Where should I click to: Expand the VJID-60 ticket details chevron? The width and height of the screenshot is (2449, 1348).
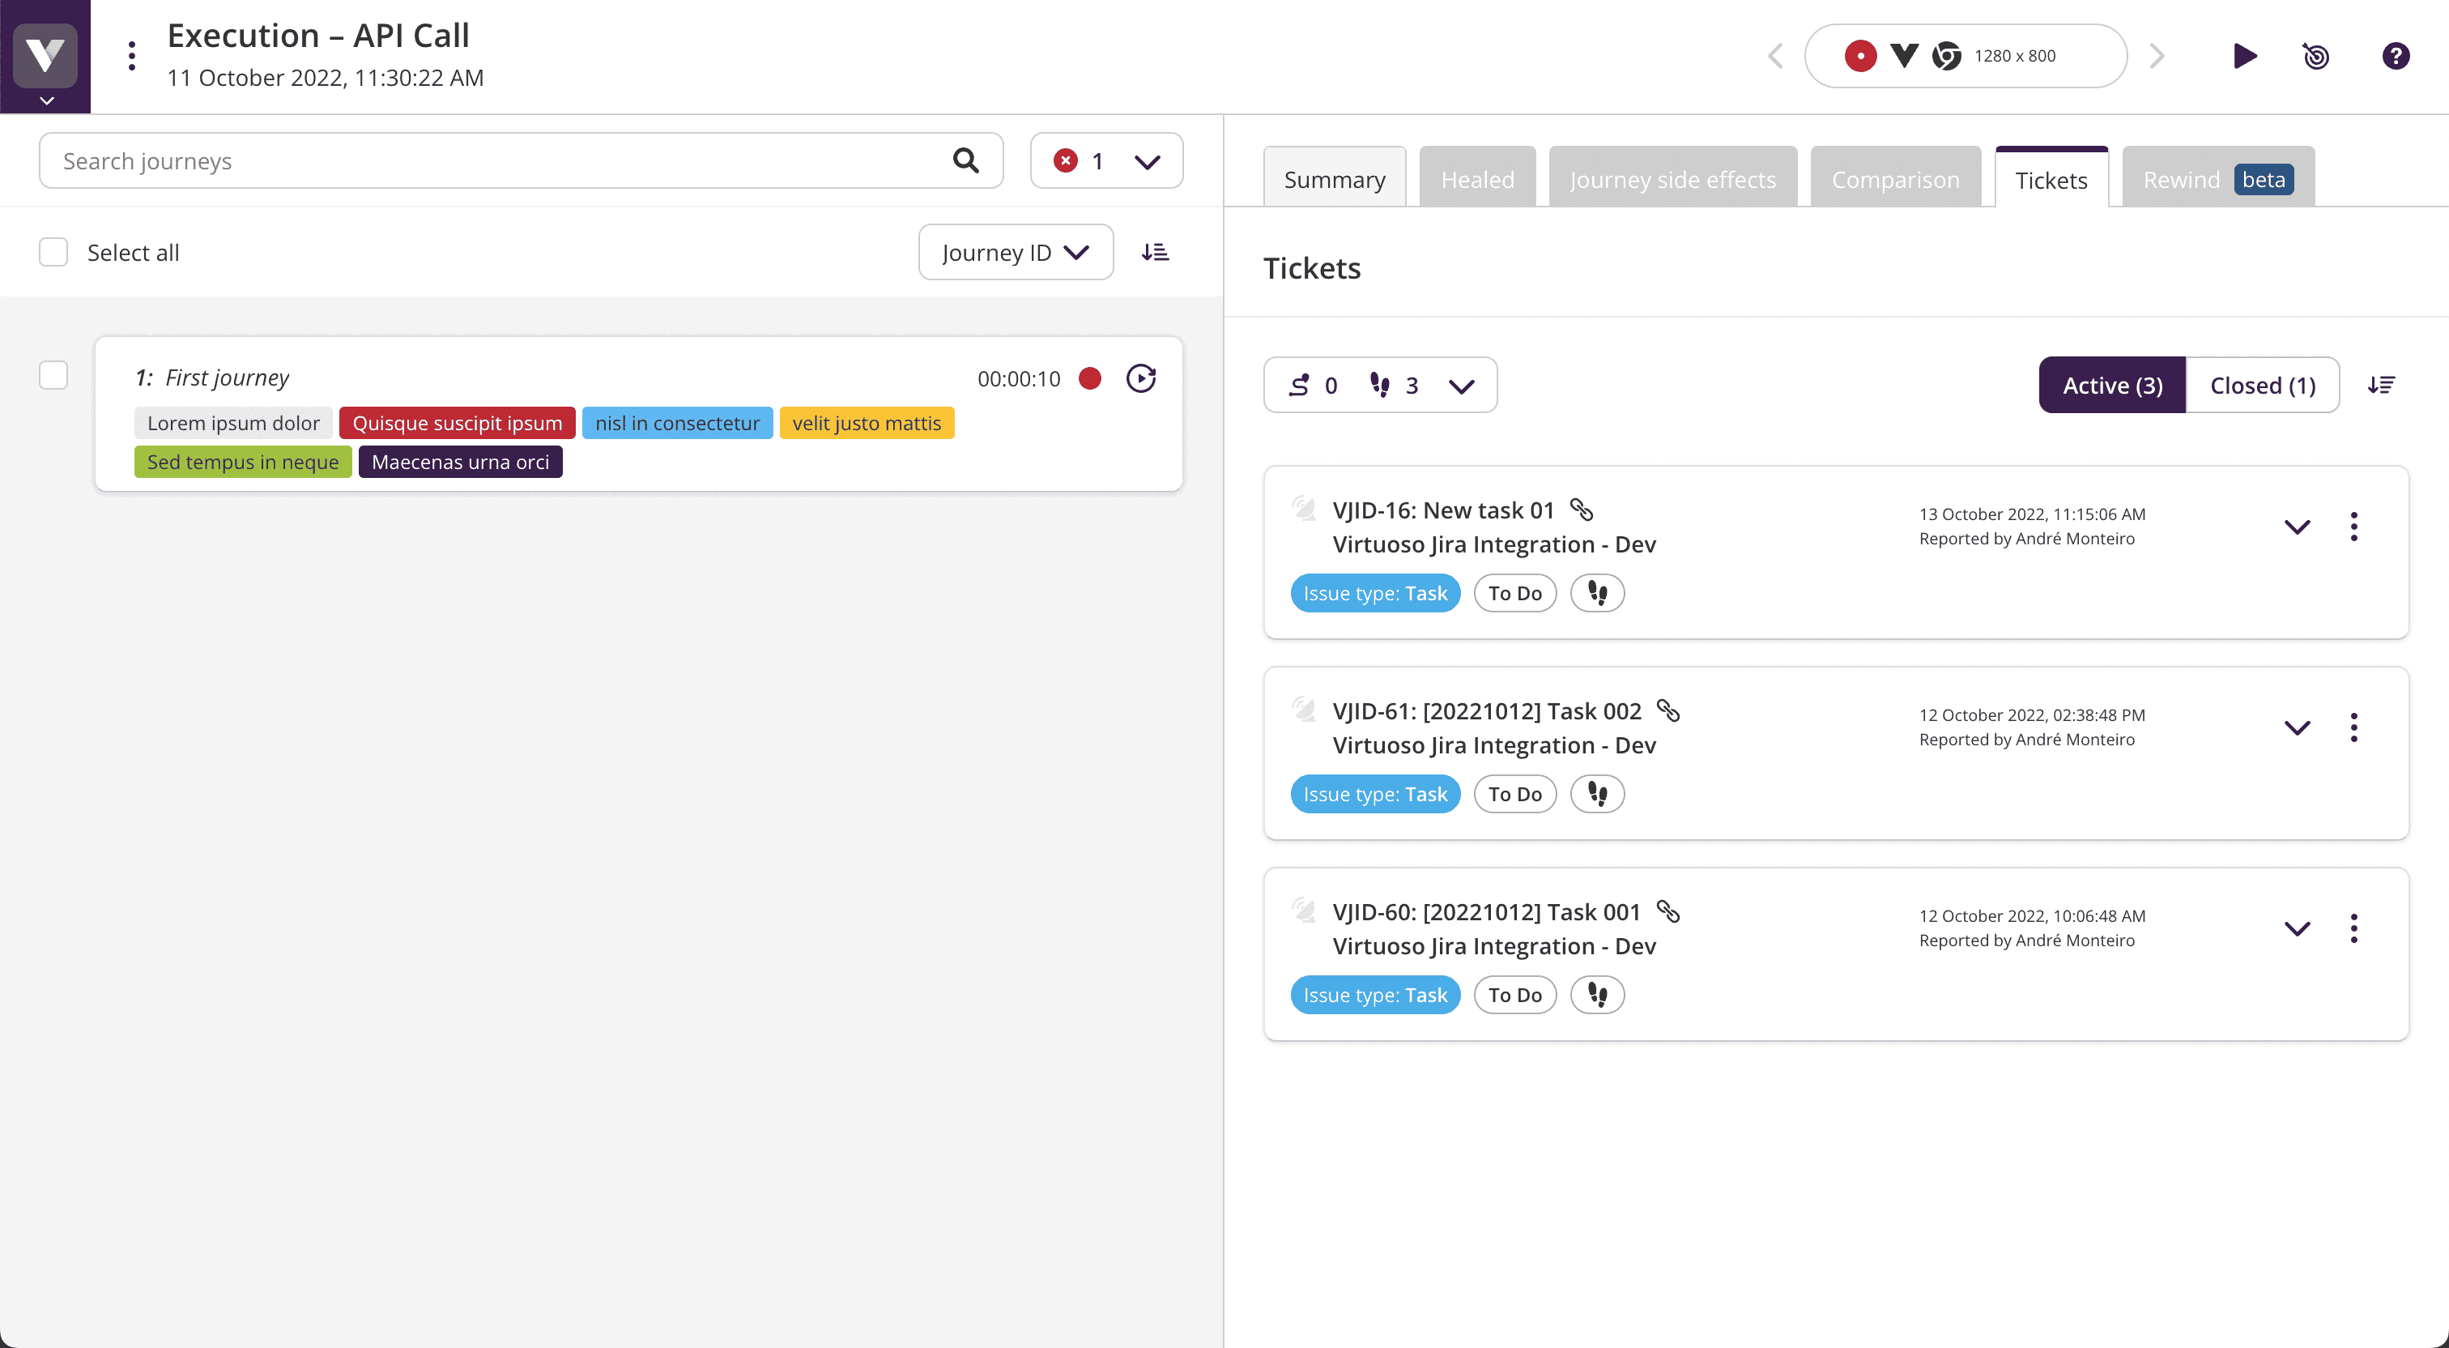pyautogui.click(x=2298, y=928)
